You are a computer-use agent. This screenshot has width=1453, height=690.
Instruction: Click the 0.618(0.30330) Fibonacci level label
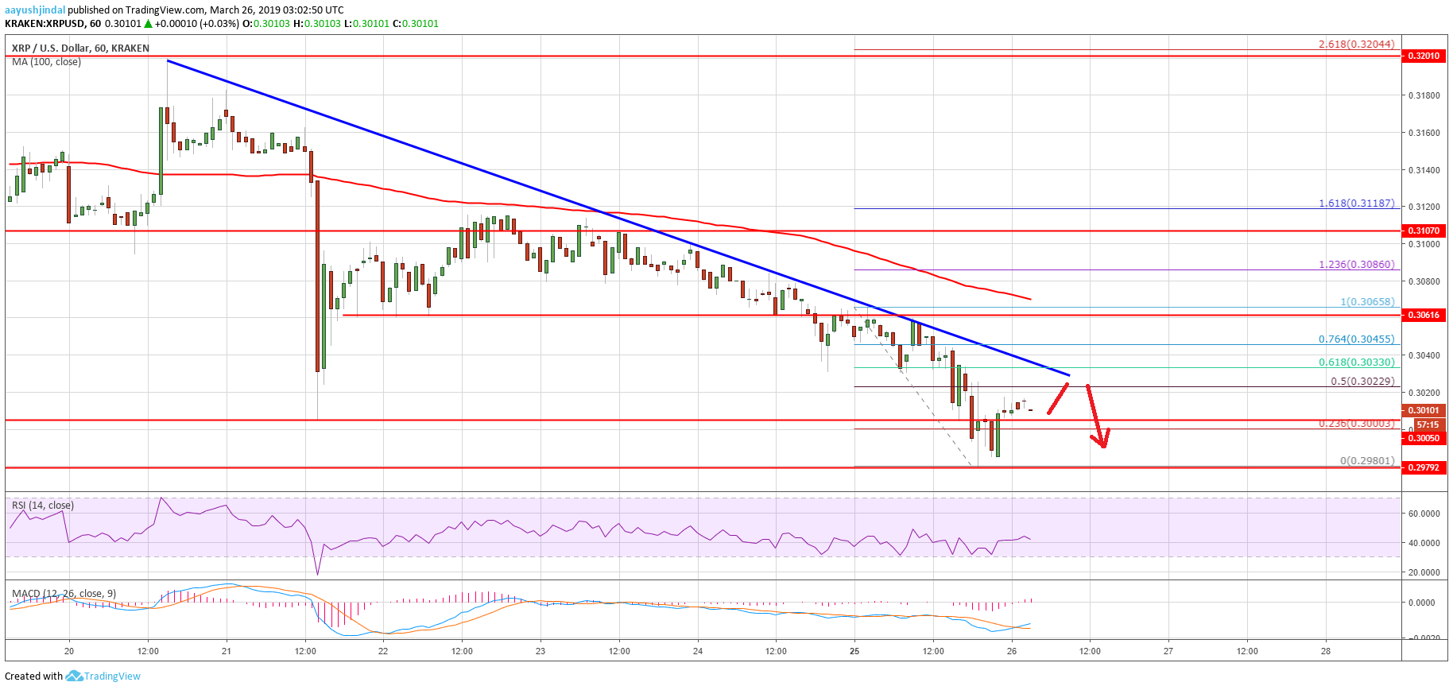pyautogui.click(x=1356, y=362)
